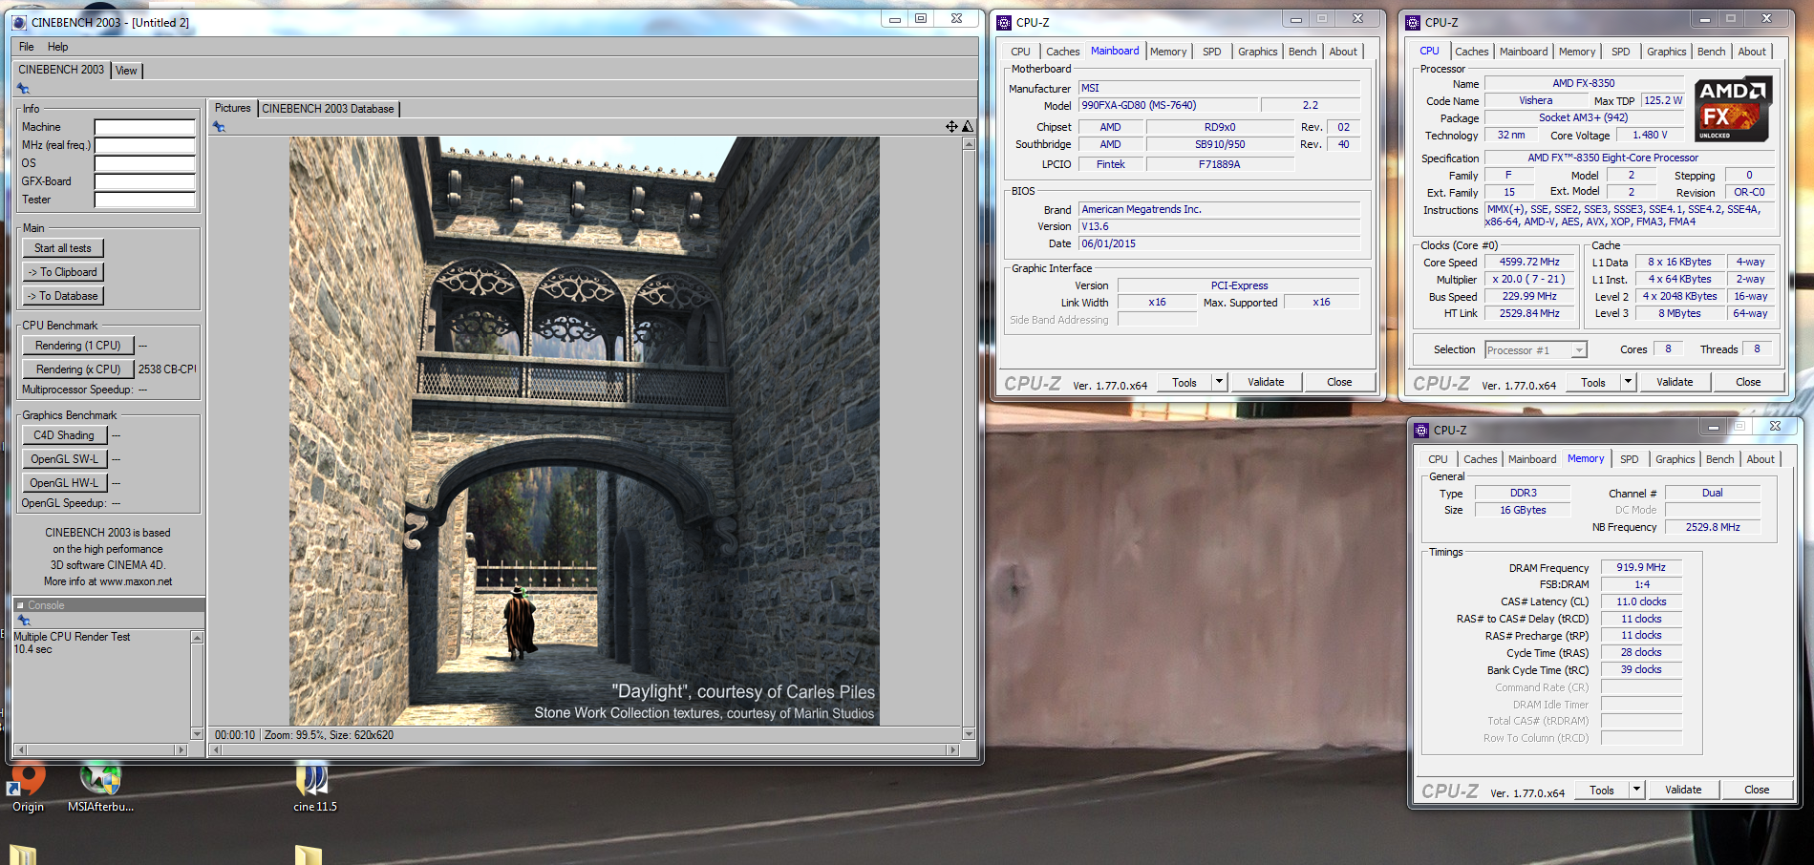Viewport: 1814px width, 865px height.
Task: Switch to CINEBENCH 2003 Database tab
Action: (x=328, y=109)
